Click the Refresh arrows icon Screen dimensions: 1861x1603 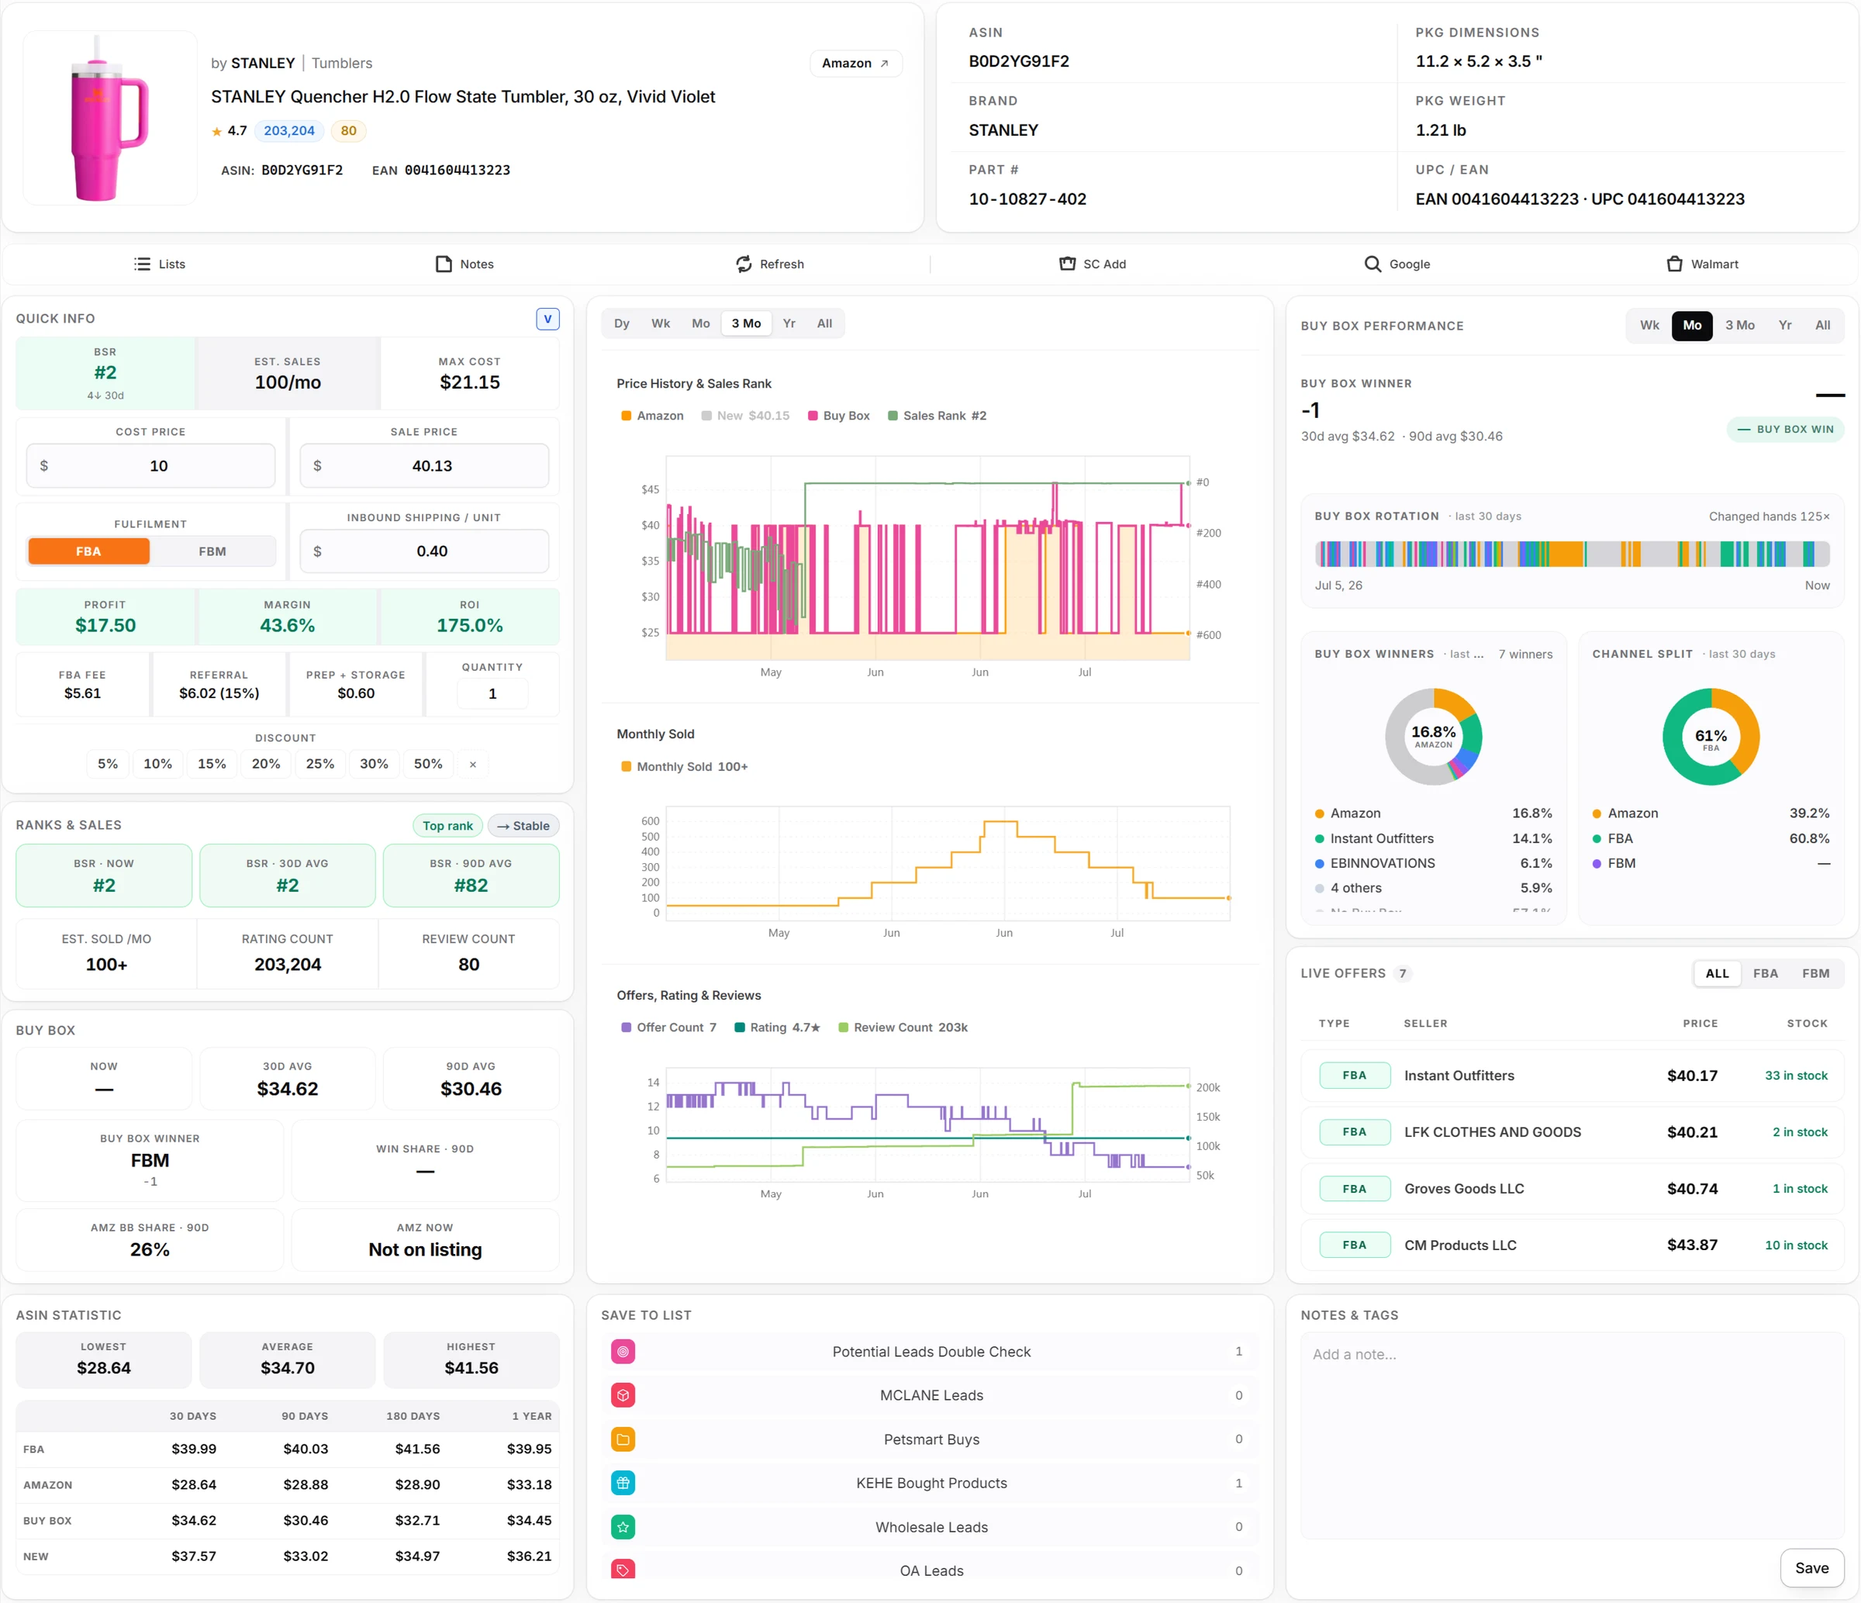click(x=744, y=264)
